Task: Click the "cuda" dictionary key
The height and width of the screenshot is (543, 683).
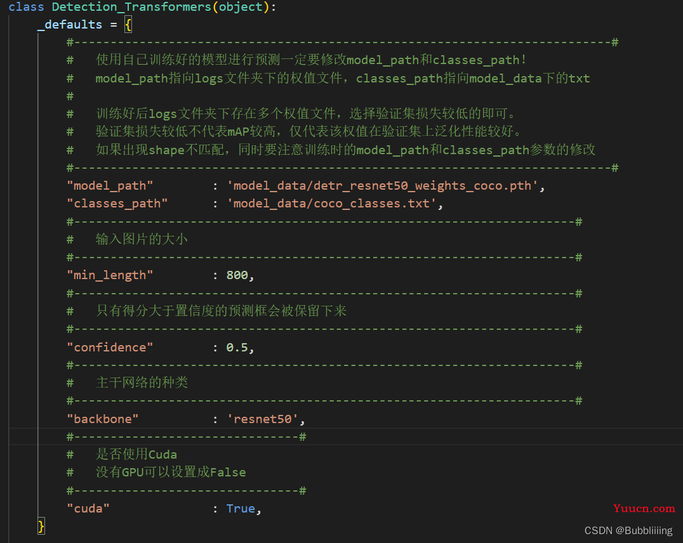Action: 88,509
